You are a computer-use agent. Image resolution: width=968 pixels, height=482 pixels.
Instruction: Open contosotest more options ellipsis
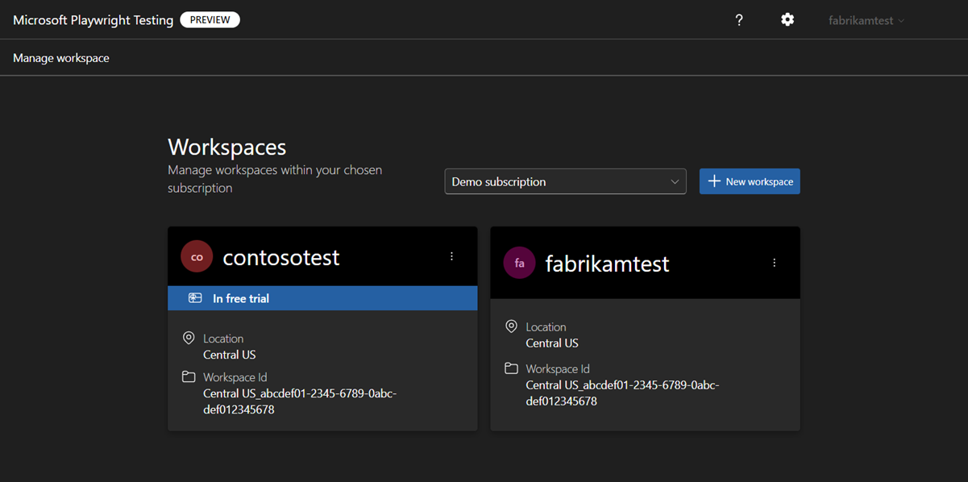pyautogui.click(x=451, y=256)
